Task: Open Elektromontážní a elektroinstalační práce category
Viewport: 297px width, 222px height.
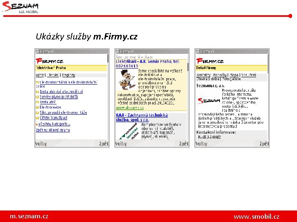Action: pyautogui.click(x=66, y=84)
